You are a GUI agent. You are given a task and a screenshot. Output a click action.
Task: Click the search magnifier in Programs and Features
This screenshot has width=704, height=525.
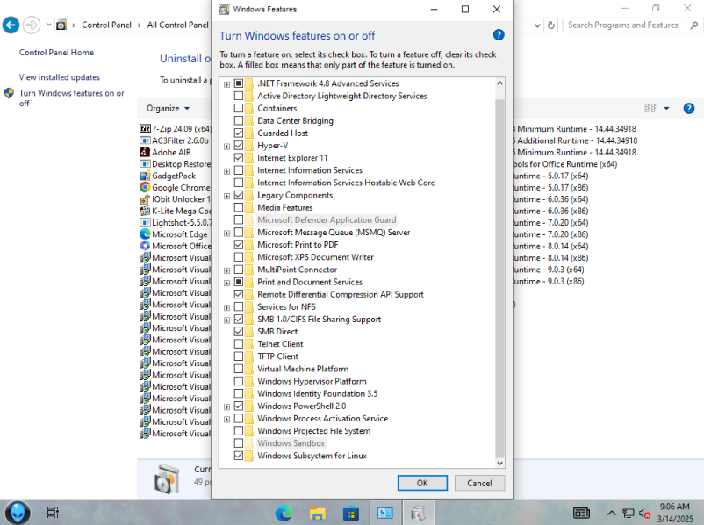click(x=693, y=25)
